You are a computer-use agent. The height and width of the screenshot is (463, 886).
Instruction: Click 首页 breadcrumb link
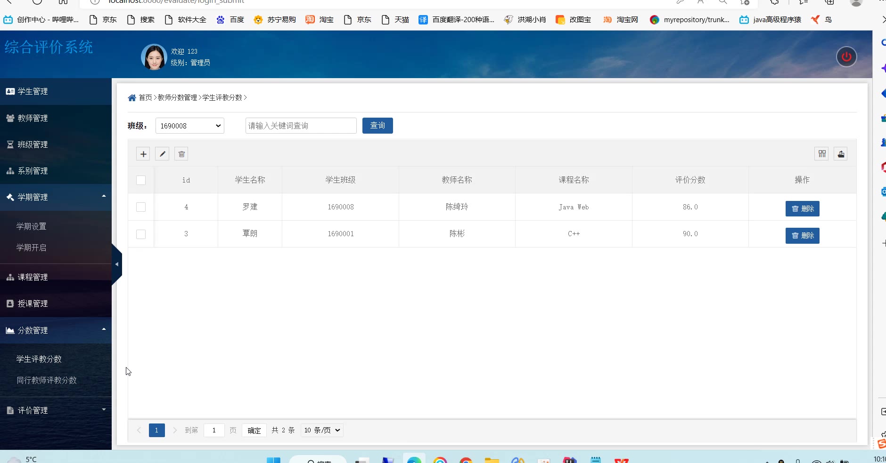coord(146,97)
